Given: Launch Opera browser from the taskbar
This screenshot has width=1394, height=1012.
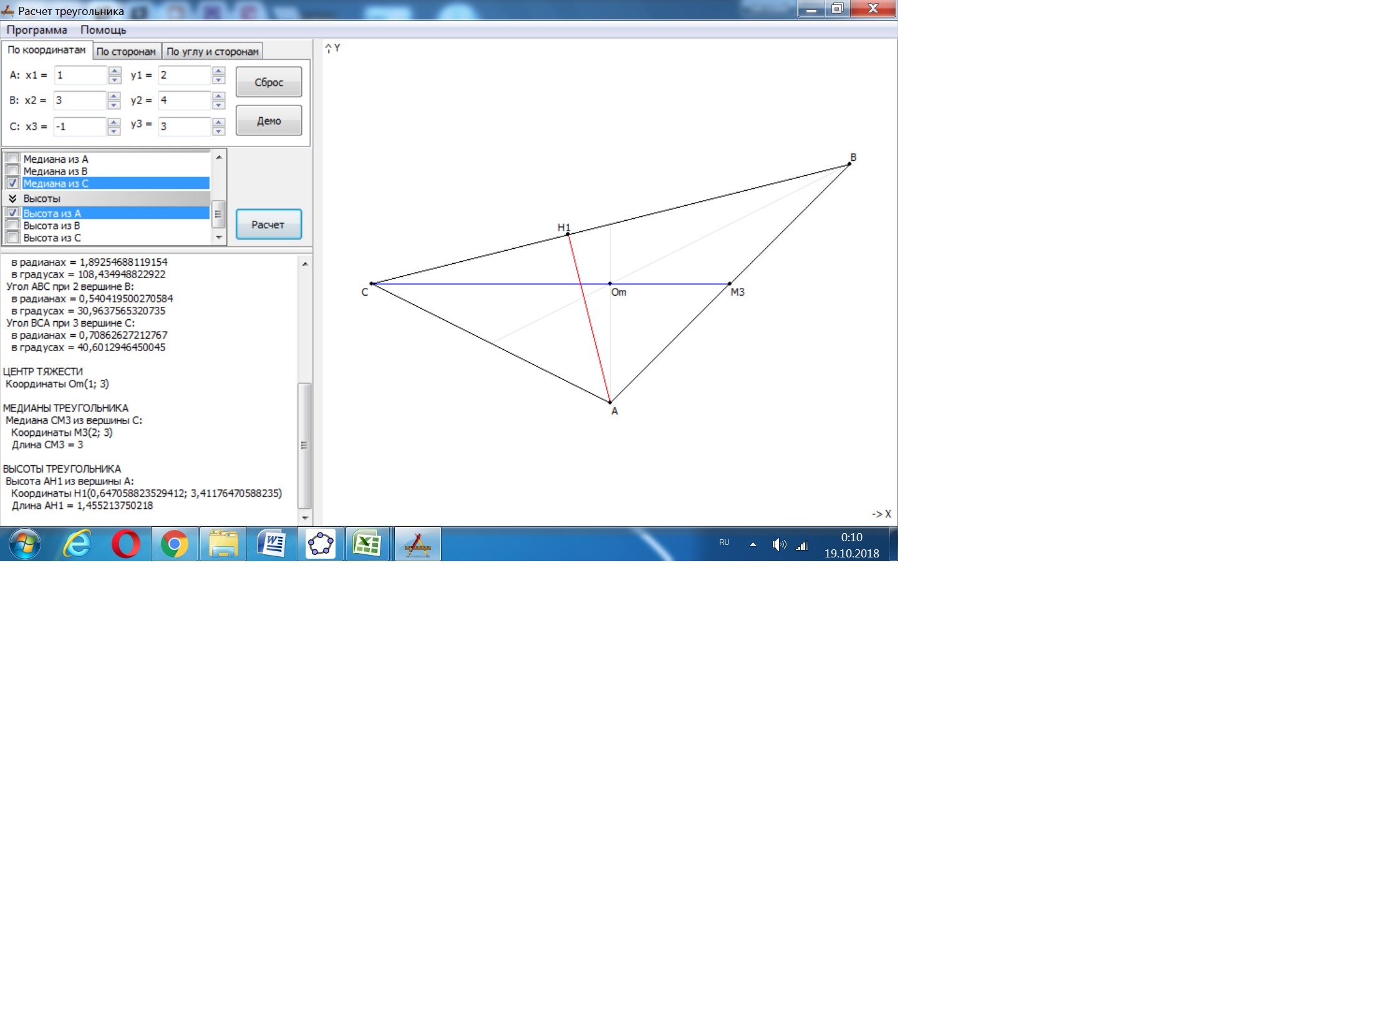Looking at the screenshot, I should tap(126, 544).
